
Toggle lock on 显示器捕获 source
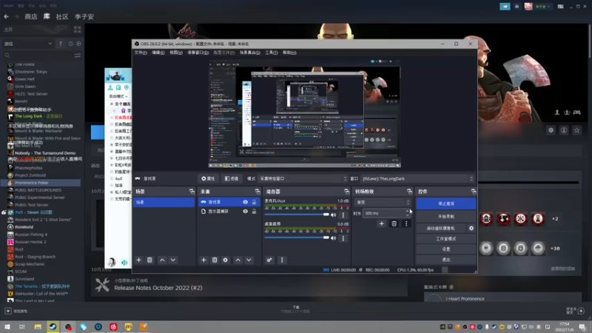tap(254, 212)
